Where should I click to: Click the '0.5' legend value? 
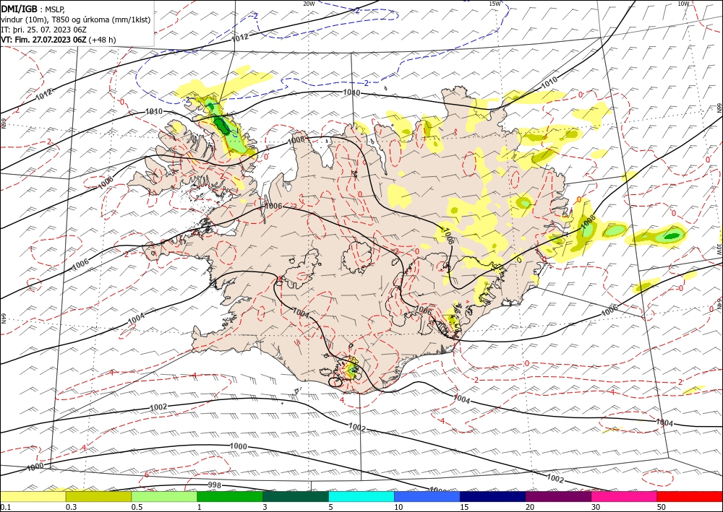click(x=137, y=507)
